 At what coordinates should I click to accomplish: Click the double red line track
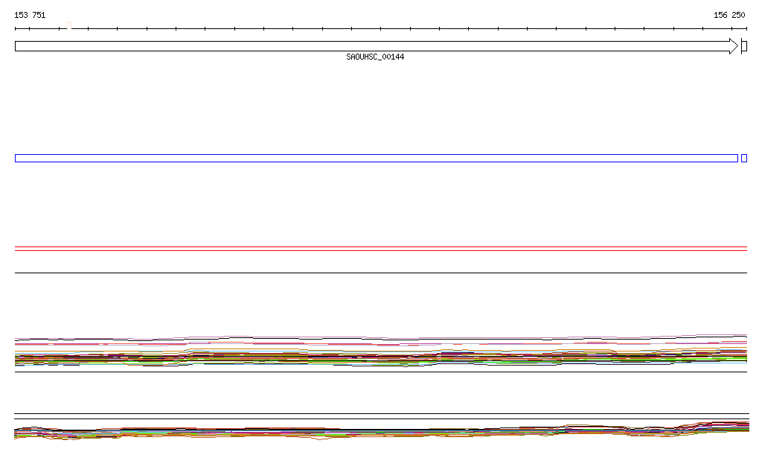tap(381, 249)
